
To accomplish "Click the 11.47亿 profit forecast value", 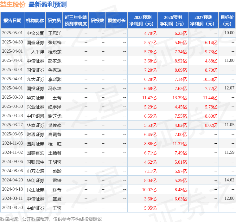I will (x=149, y=97).
